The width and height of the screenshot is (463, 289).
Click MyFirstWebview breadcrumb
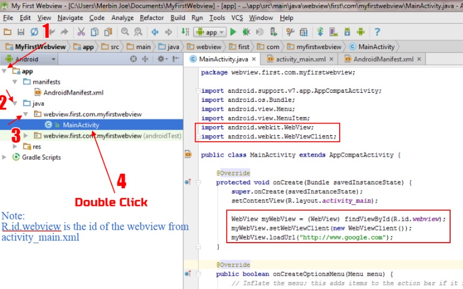pos(36,47)
